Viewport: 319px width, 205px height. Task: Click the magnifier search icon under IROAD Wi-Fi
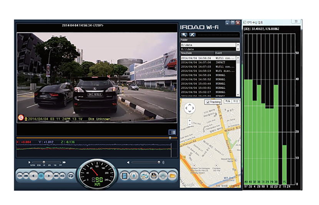click(x=184, y=35)
